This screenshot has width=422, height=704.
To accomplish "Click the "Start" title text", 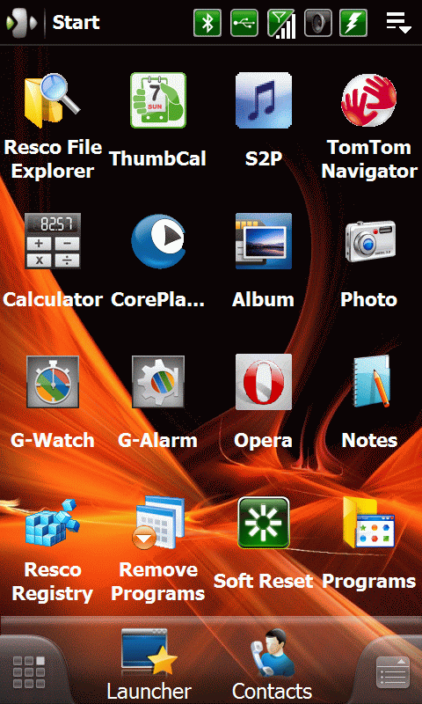I will (x=76, y=22).
